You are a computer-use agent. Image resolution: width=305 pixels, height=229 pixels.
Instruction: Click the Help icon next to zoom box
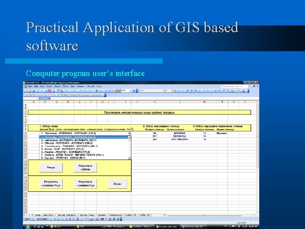(134, 91)
